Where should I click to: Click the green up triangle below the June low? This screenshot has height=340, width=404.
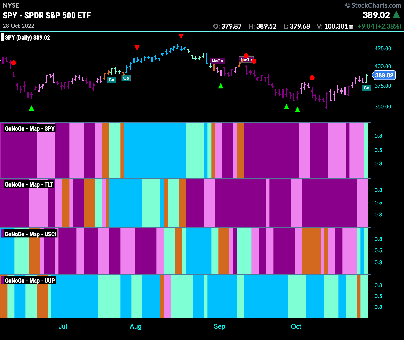tap(32, 108)
